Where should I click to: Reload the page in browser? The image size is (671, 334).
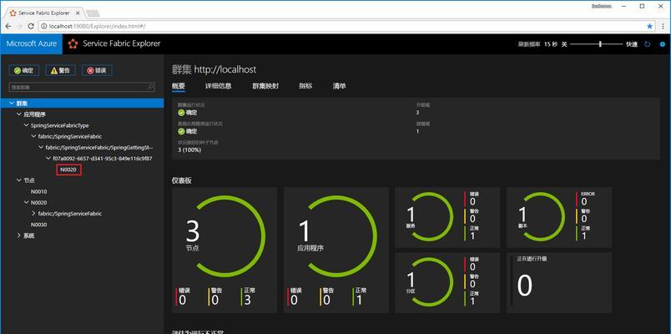[x=31, y=26]
